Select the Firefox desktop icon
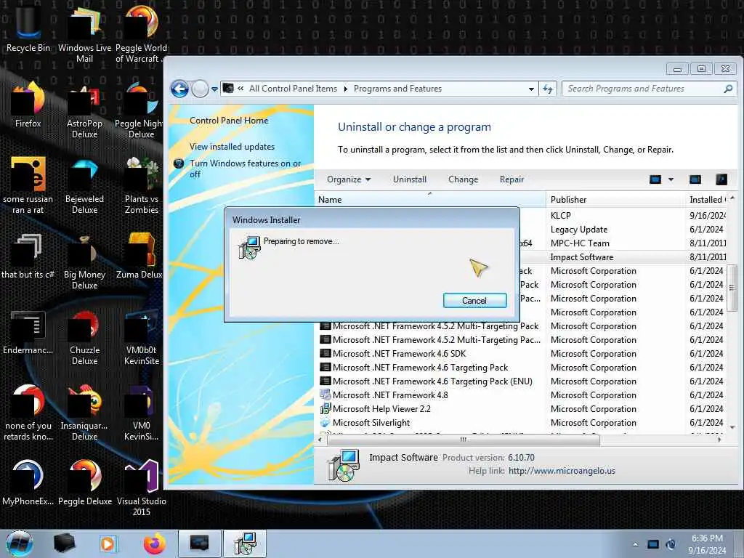This screenshot has height=558, width=744. click(28, 105)
